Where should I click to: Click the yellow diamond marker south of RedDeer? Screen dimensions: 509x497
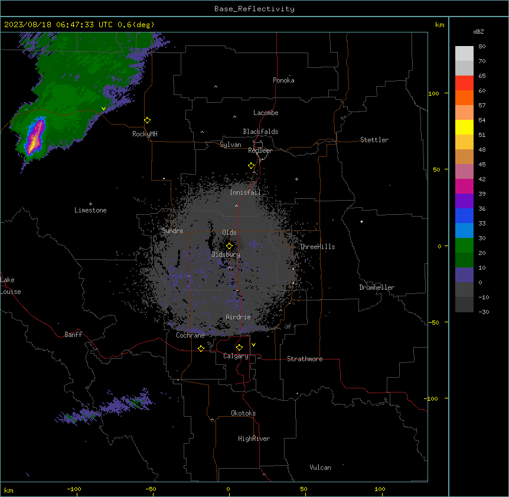pyautogui.click(x=252, y=166)
